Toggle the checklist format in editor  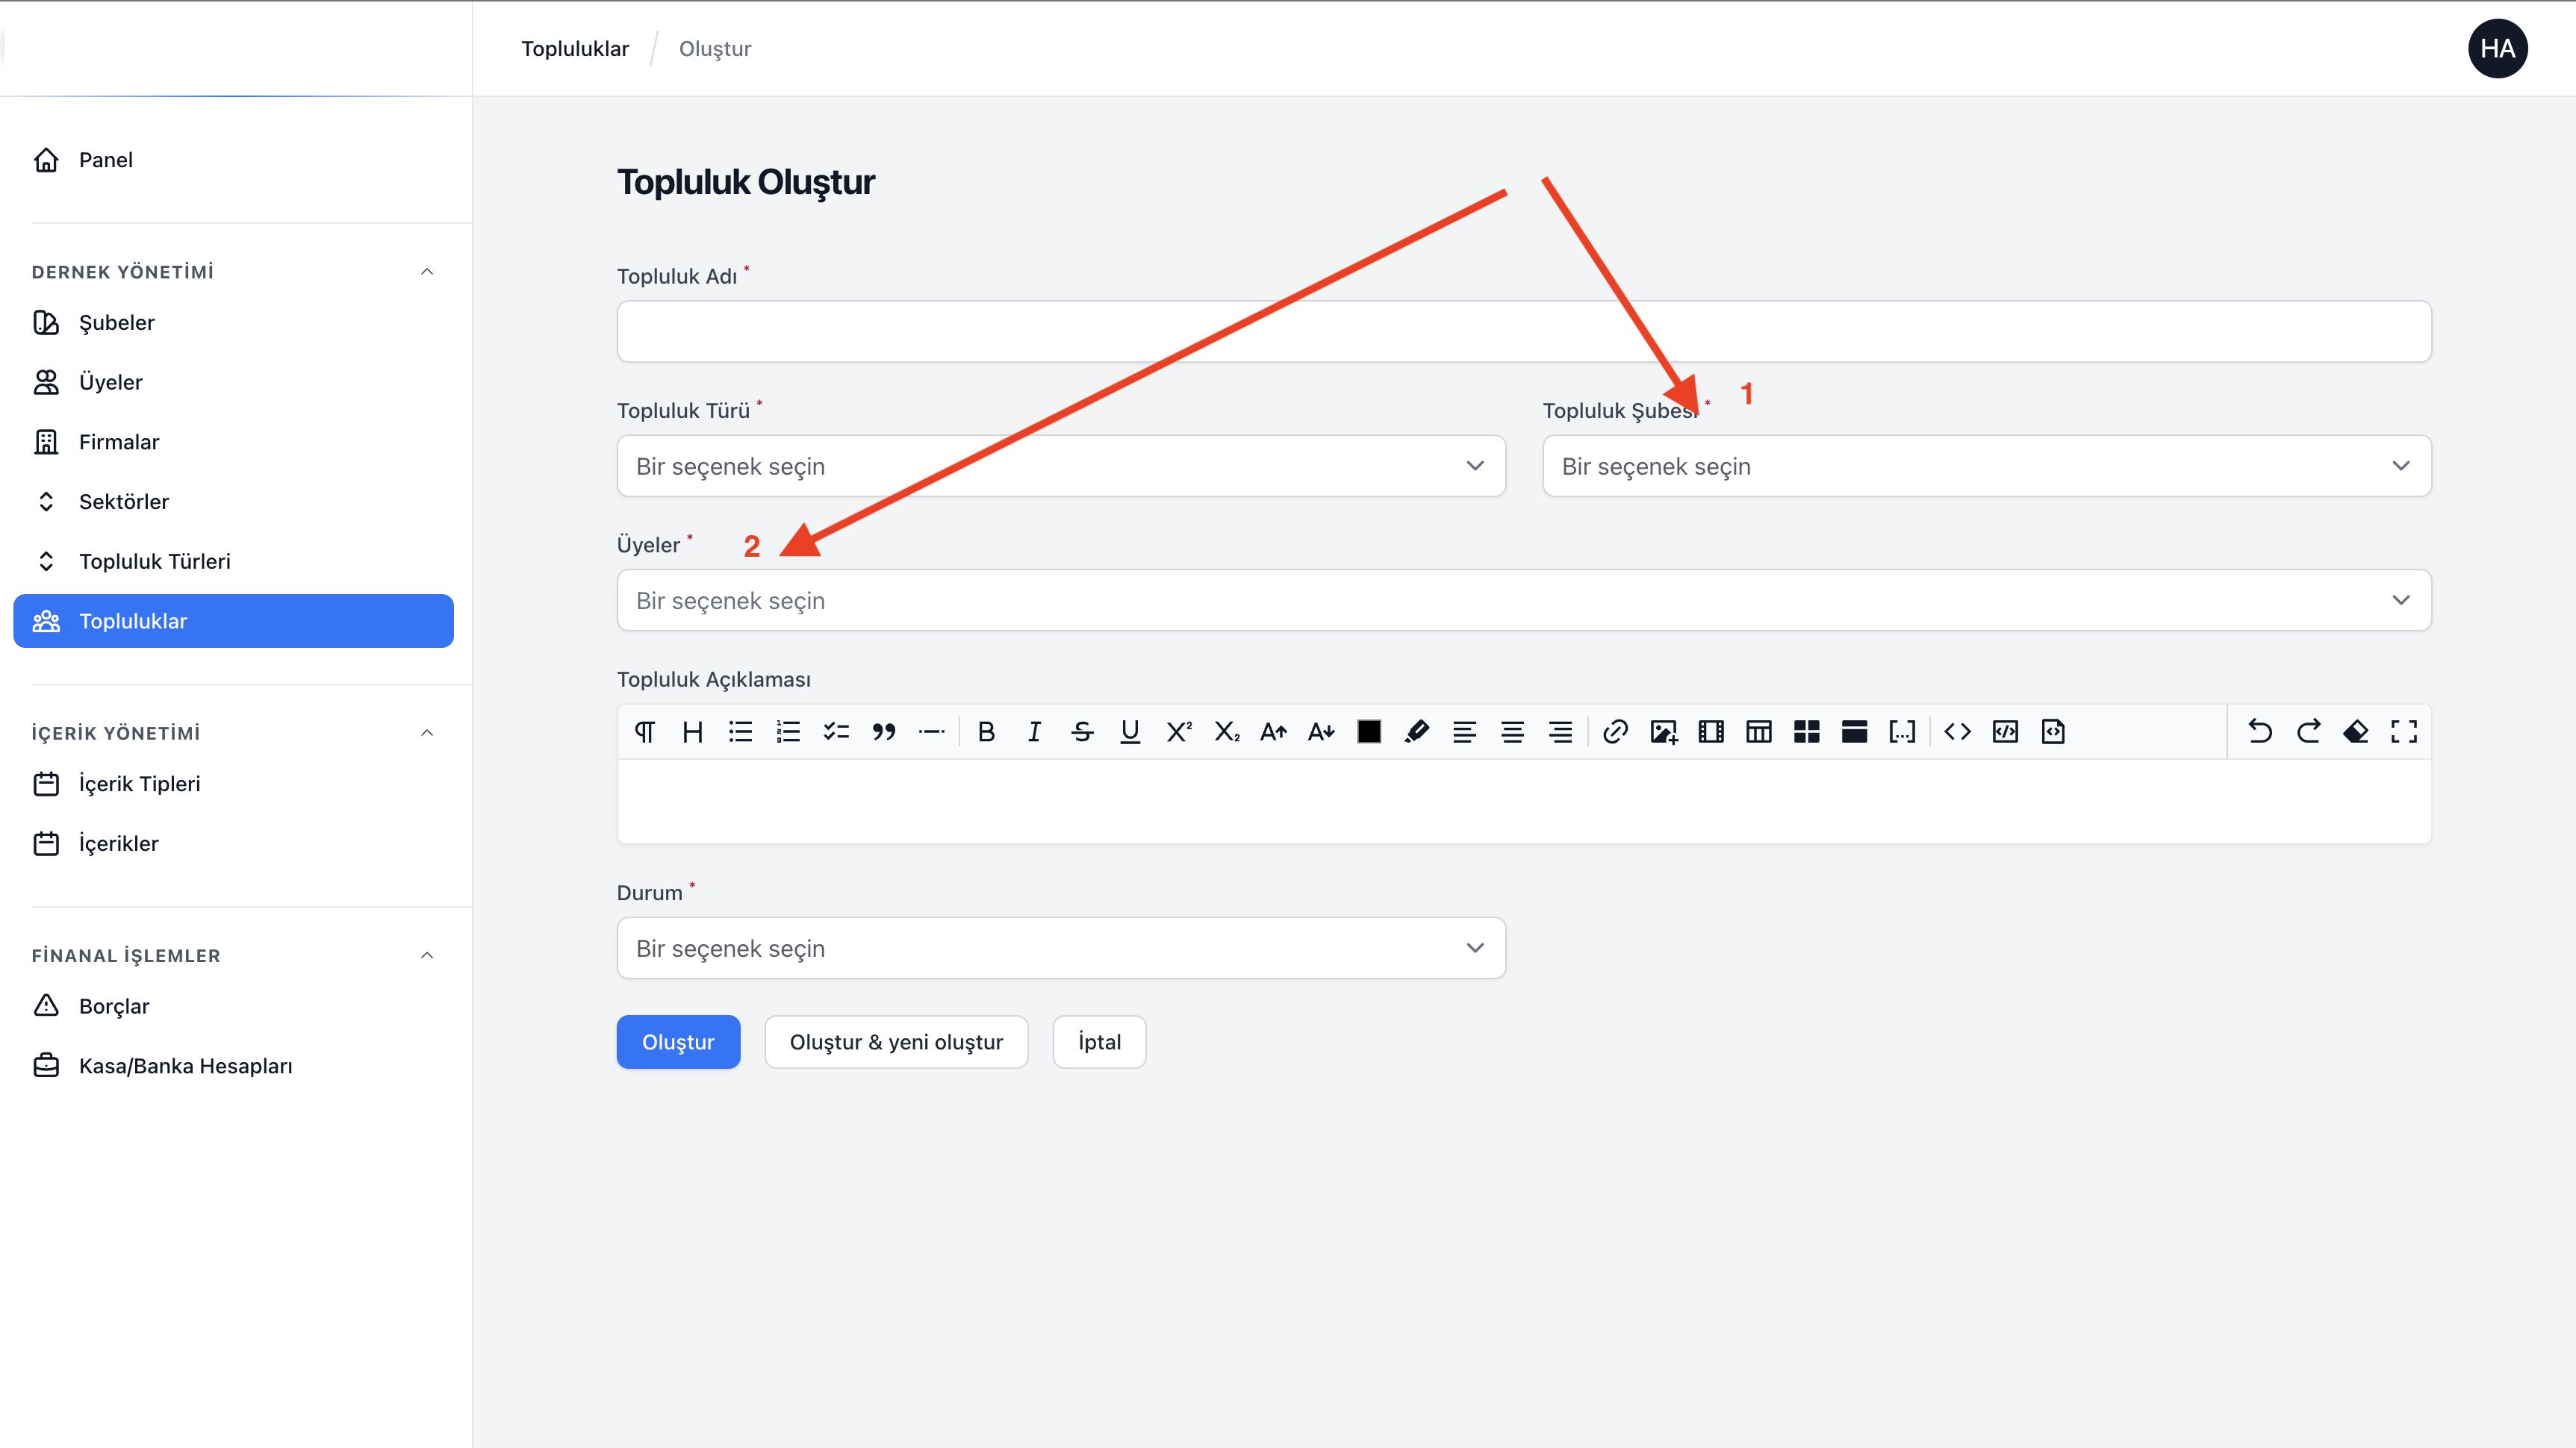(836, 731)
